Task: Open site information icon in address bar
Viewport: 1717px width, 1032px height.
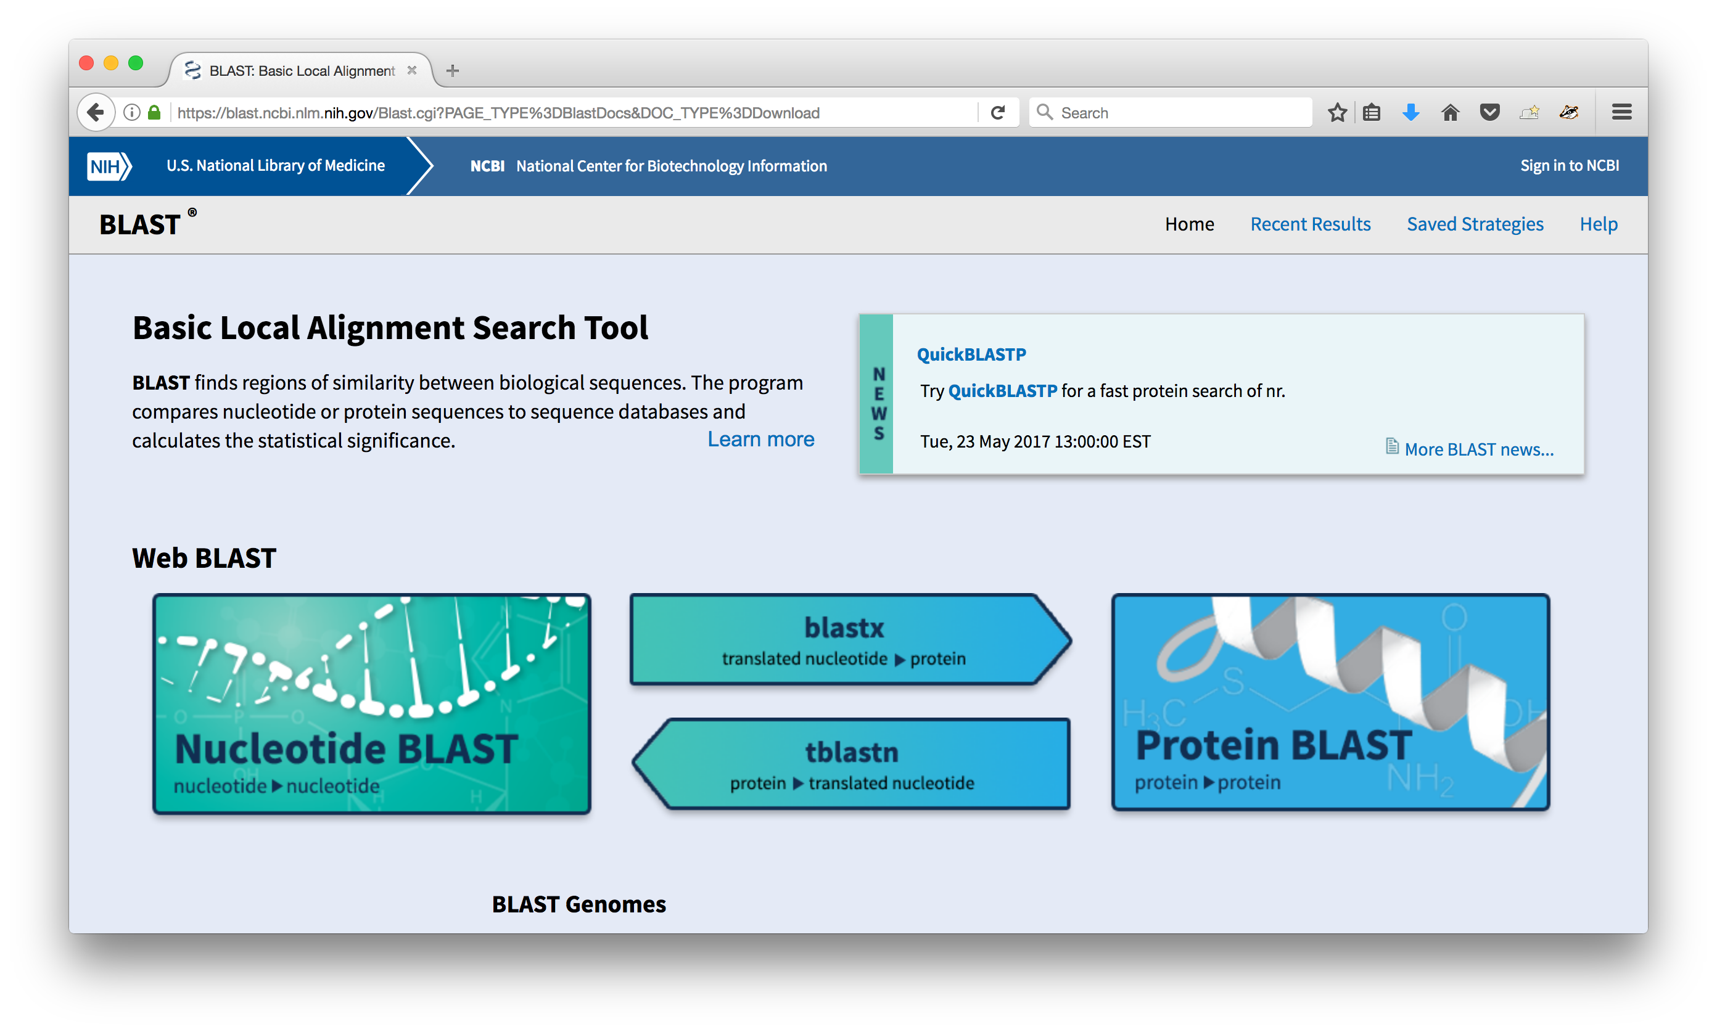Action: pos(131,112)
